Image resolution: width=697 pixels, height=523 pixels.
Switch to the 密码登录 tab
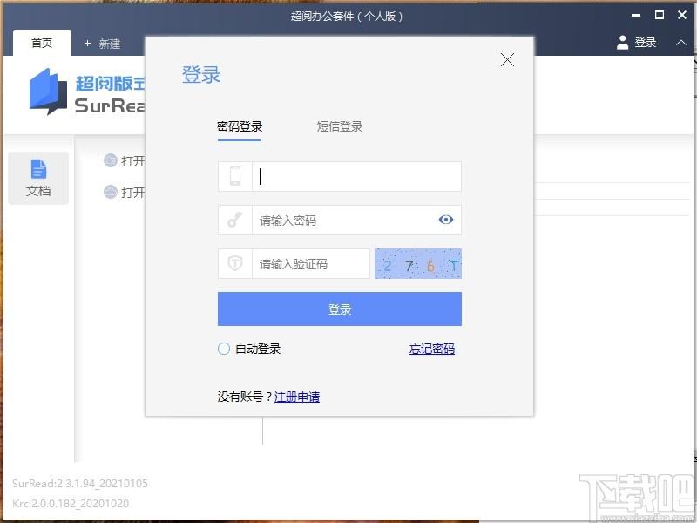240,126
